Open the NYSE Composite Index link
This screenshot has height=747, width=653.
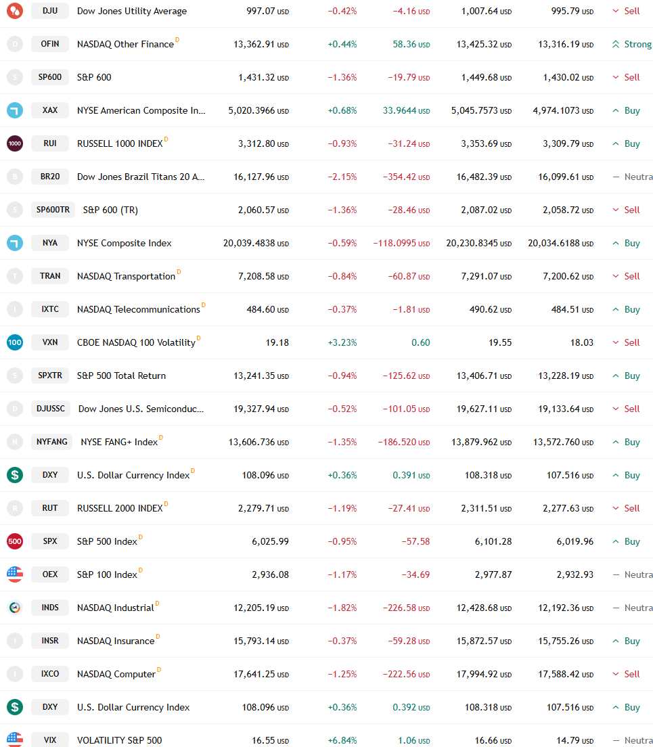pos(125,243)
